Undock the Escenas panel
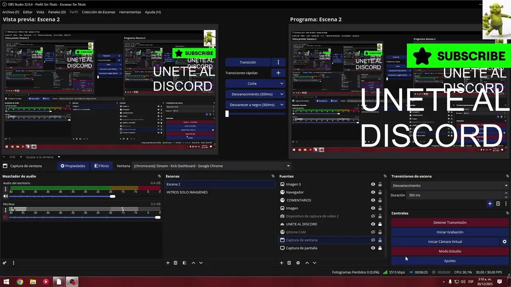 273,176
